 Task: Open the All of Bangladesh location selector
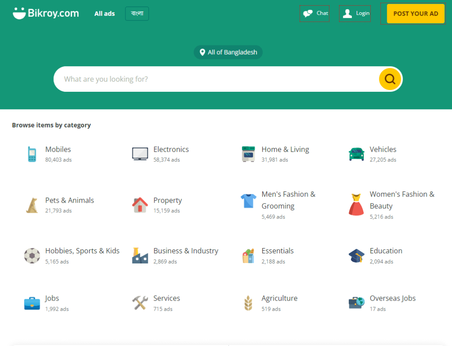click(228, 52)
